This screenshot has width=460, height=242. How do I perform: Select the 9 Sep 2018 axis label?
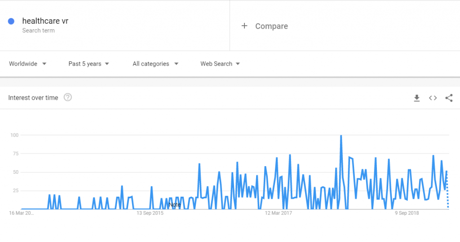[x=407, y=213]
